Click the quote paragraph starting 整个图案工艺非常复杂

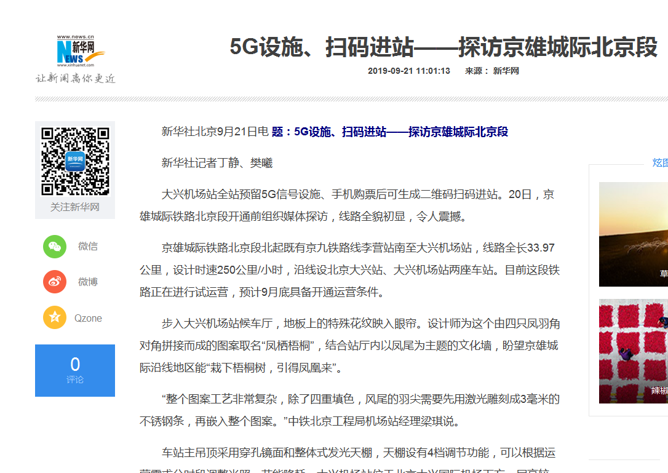point(350,410)
